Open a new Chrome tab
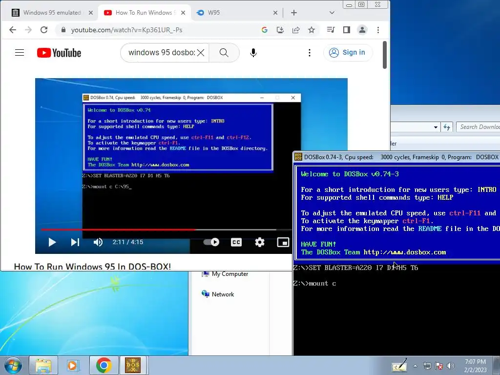 (294, 13)
